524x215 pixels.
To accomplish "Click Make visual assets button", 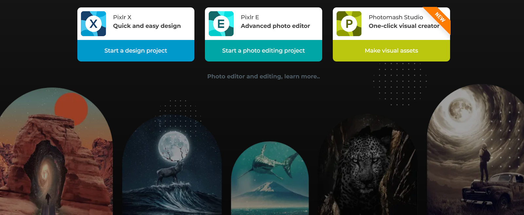I will [391, 51].
